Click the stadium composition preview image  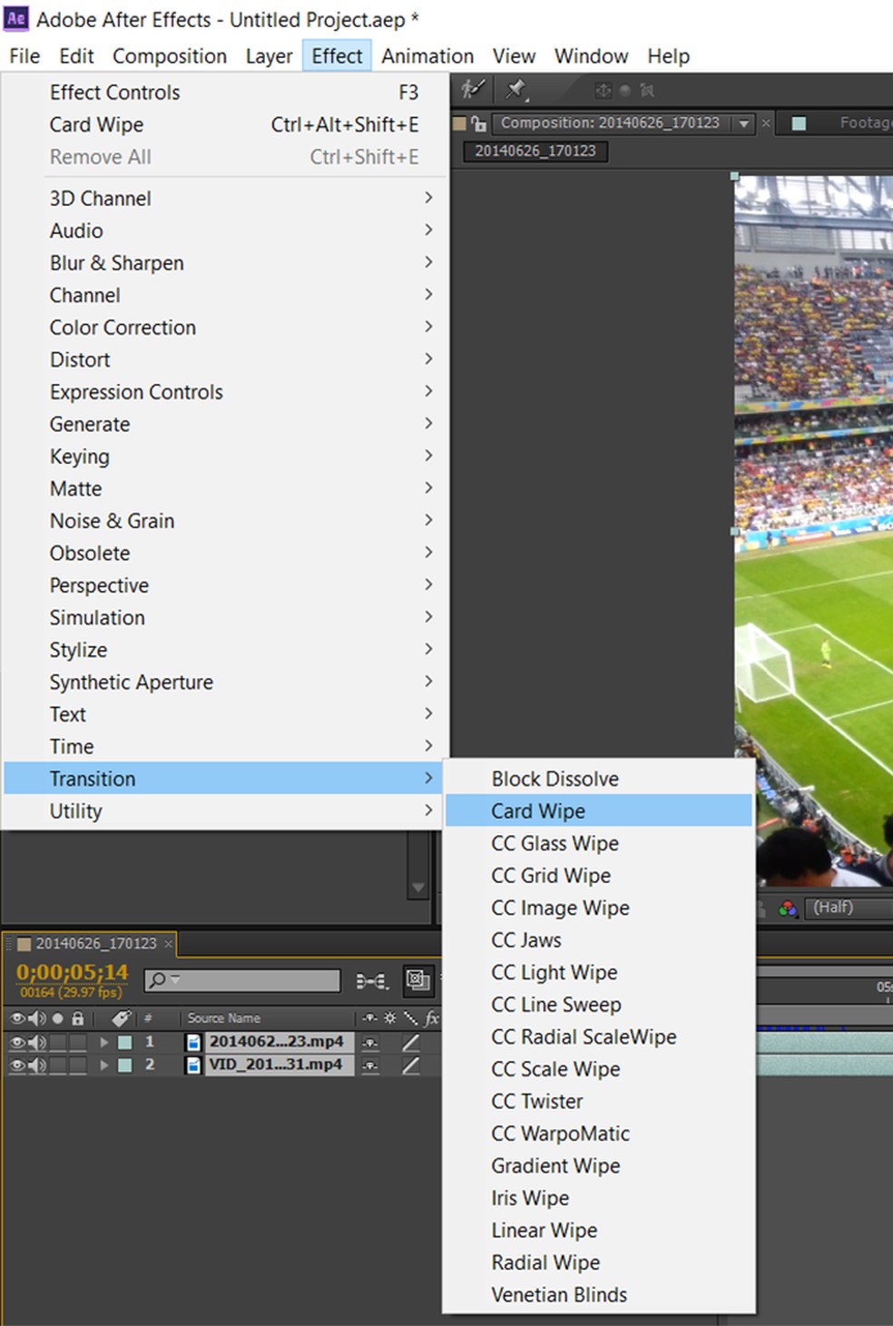point(813,531)
